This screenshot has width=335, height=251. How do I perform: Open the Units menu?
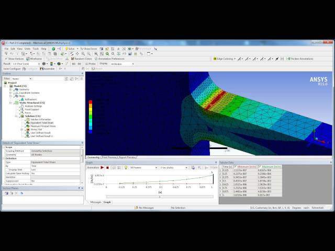click(27, 49)
